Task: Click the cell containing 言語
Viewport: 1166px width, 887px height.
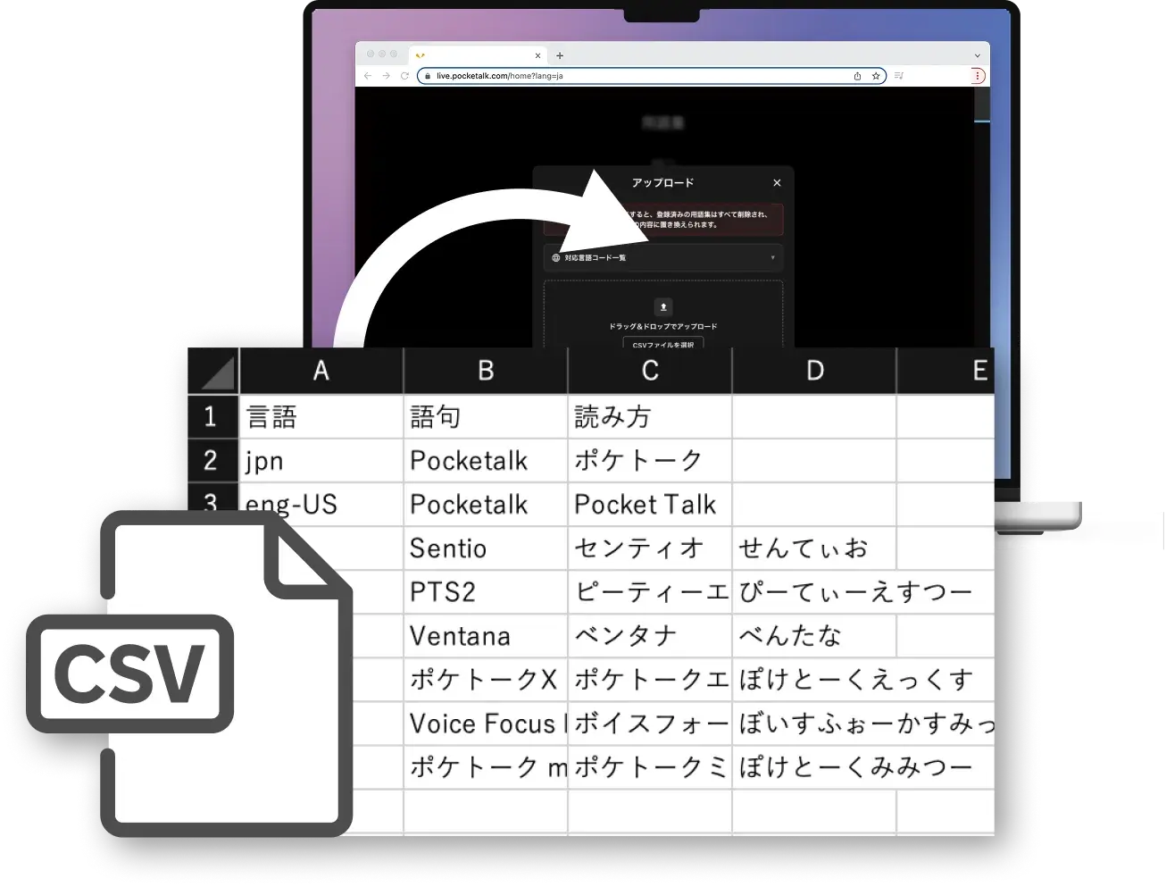Action: pyautogui.click(x=321, y=416)
